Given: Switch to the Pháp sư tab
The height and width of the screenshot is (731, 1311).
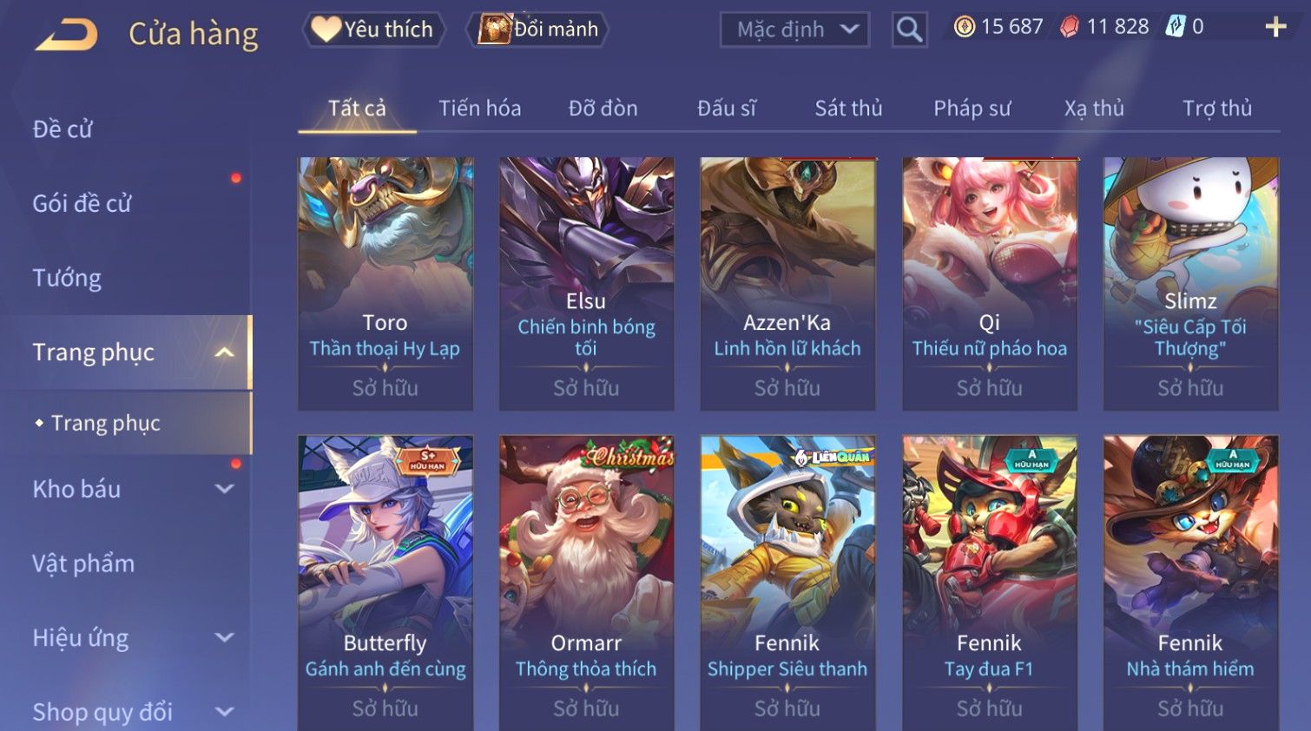Looking at the screenshot, I should (x=972, y=109).
